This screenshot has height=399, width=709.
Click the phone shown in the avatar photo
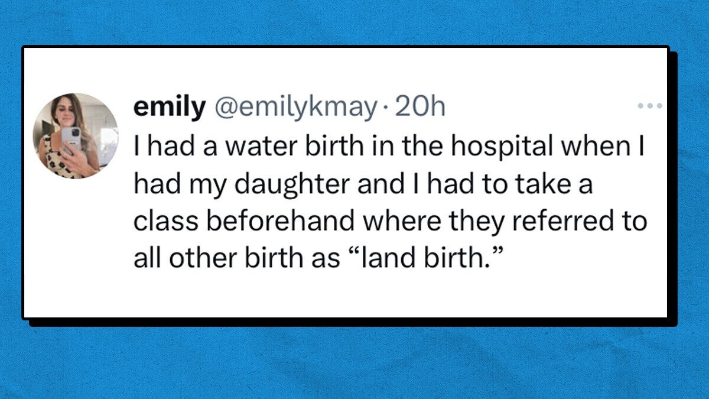point(70,140)
